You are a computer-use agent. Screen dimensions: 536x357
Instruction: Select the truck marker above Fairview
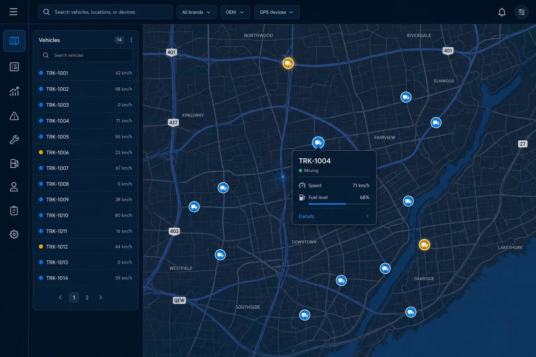coord(436,123)
